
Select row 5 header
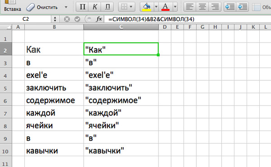(6, 87)
